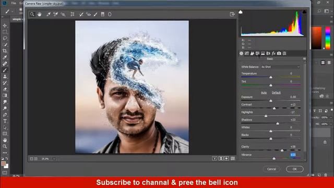Click OK to apply Camera Raw filter
Image resolution: width=334 pixels, height=188 pixels.
click(x=294, y=169)
